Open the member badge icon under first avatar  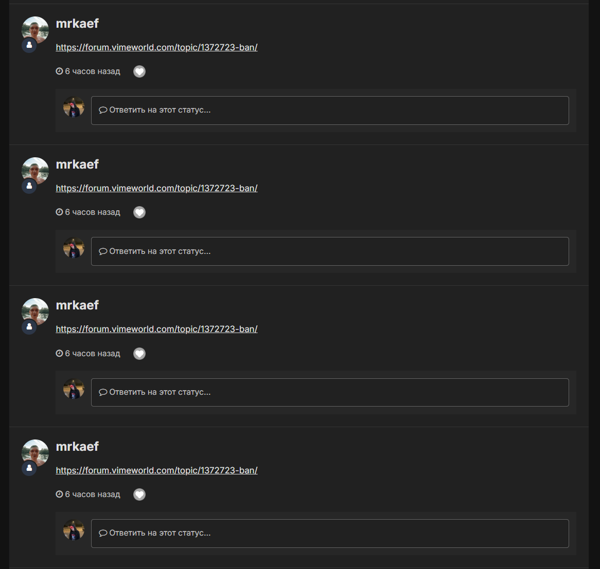29,45
